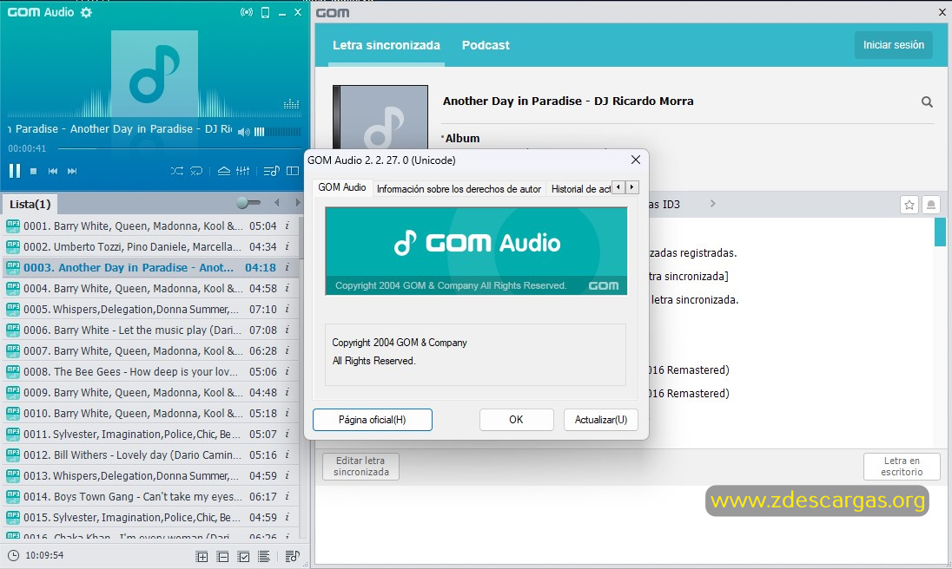The image size is (952, 569).
Task: Toggle the repeat mode button
Action: click(197, 171)
